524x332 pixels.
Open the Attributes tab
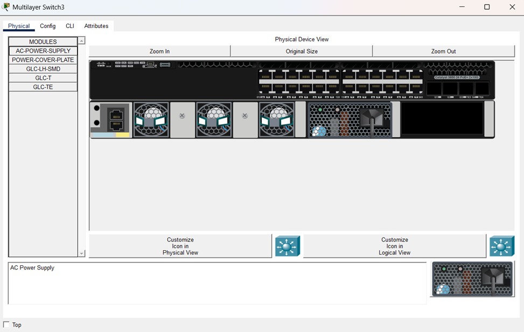[x=96, y=26]
